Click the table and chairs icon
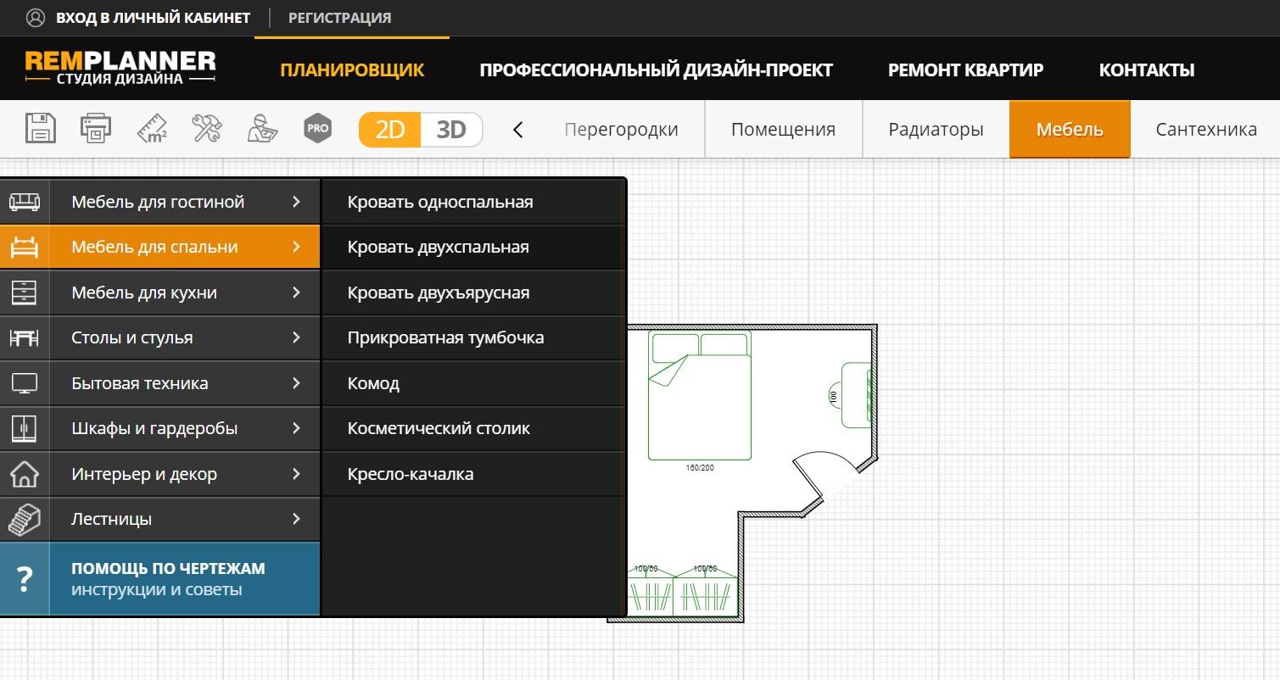Viewport: 1280px width, 680px height. pos(24,337)
